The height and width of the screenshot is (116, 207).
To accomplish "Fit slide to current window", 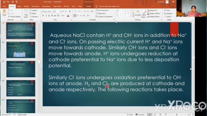I will pyautogui.click(x=193, y=115).
